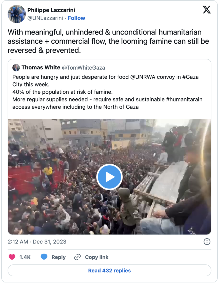Screen dimensions: 219x283
Task: Click the Copy link text
Action: [x=97, y=257]
